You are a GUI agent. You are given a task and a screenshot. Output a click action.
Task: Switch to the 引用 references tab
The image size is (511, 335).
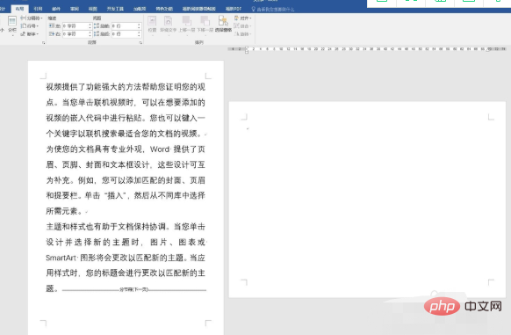pos(38,9)
